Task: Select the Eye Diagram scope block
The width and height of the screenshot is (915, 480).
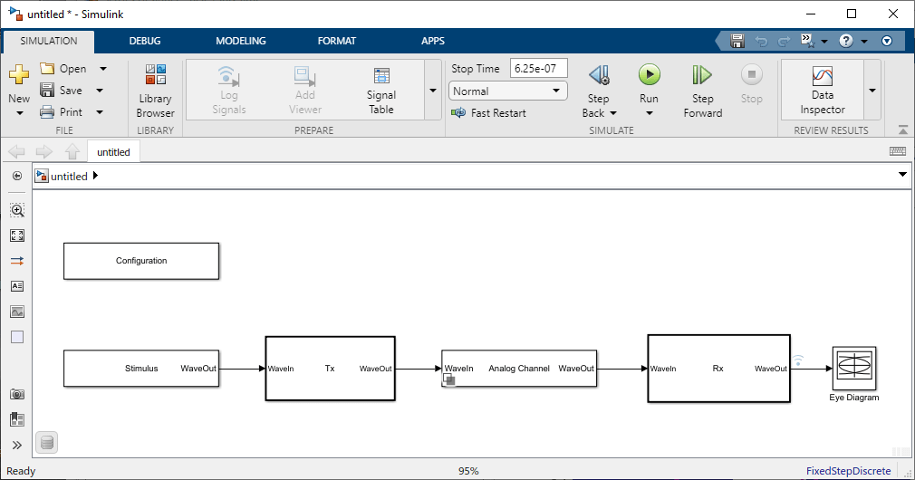Action: coord(853,368)
